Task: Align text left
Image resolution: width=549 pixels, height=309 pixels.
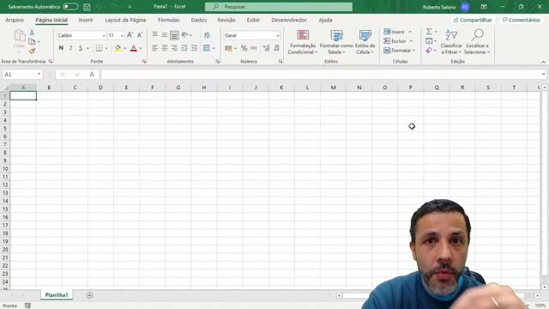Action: pyautogui.click(x=154, y=48)
